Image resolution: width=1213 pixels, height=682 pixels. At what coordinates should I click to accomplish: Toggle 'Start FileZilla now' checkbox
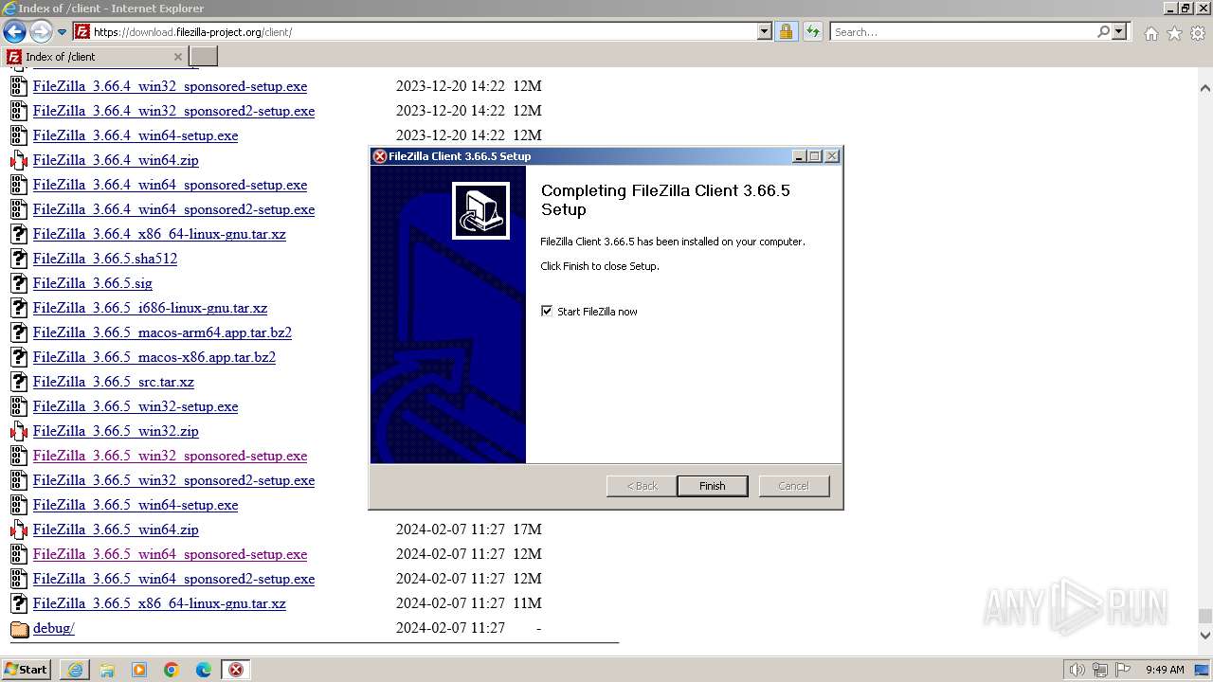[x=547, y=311]
